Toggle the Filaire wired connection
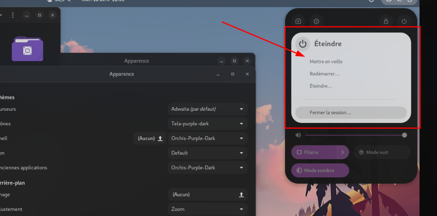The width and height of the screenshot is (437, 216). coord(314,153)
